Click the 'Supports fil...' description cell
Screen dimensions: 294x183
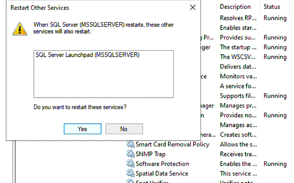[238, 96]
